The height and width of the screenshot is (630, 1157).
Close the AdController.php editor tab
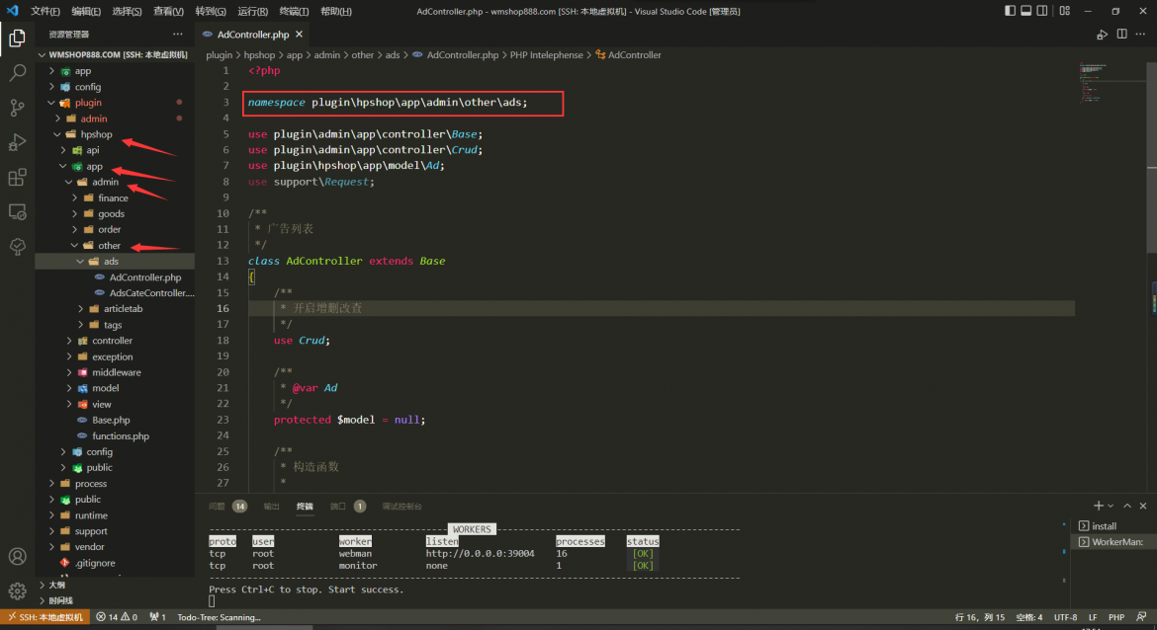click(299, 34)
